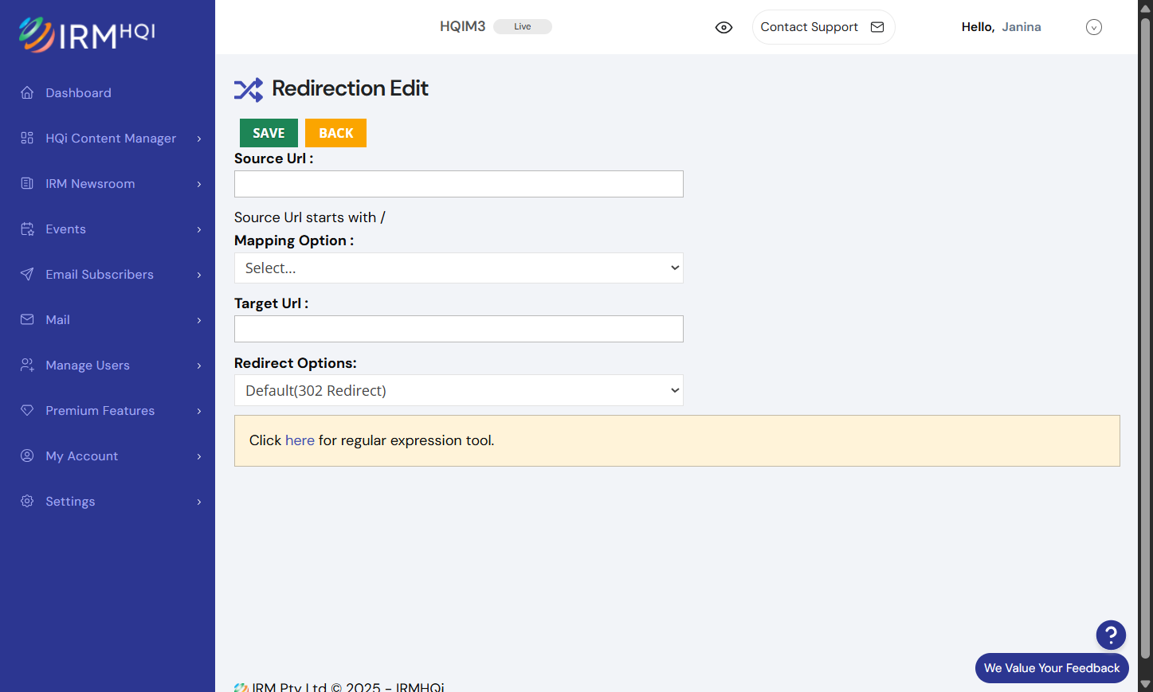Screen dimensions: 1153x692
Task: Click the scrollbar down arrow
Action: (x=1145, y=685)
